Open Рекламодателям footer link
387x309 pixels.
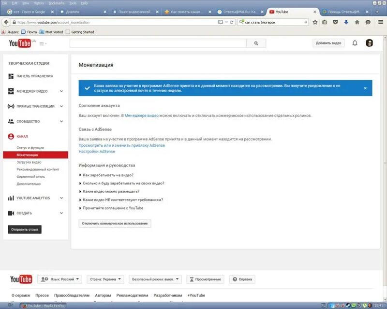(x=132, y=295)
